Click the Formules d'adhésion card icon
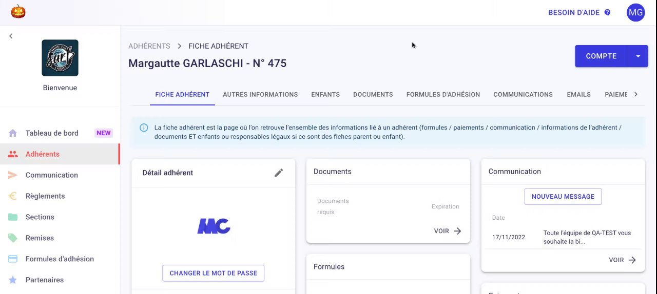The height and width of the screenshot is (294, 657). click(13, 259)
